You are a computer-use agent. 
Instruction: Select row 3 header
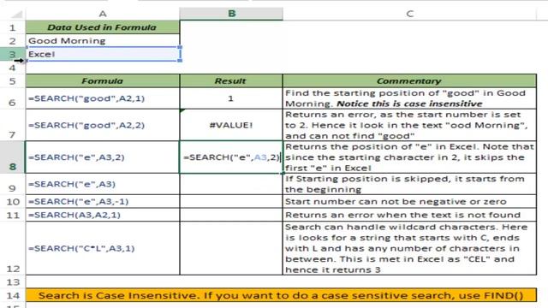coord(13,54)
